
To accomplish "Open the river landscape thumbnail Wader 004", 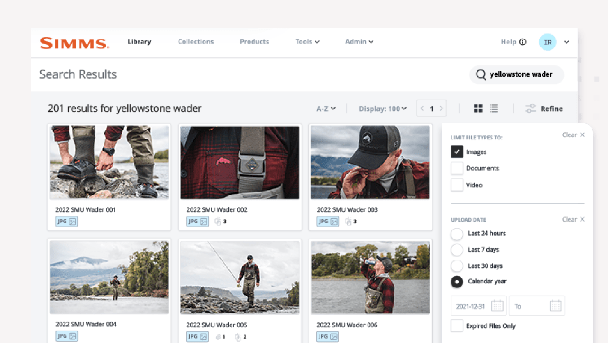I will click(109, 277).
